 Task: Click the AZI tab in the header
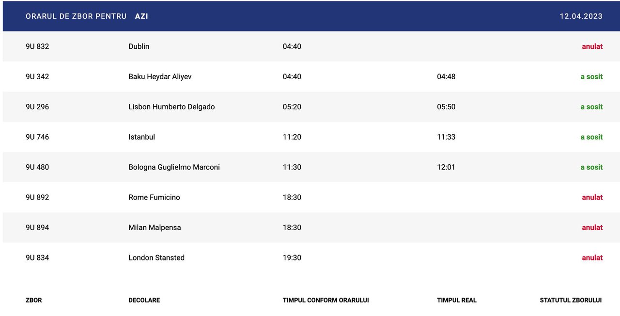(x=141, y=16)
